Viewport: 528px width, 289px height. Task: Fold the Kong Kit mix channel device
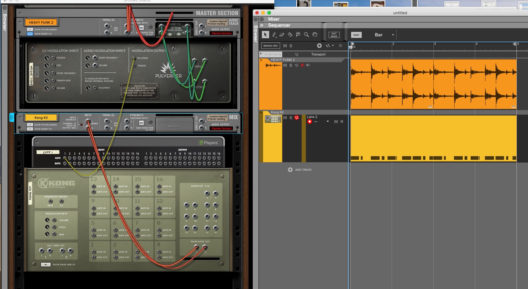[20, 117]
